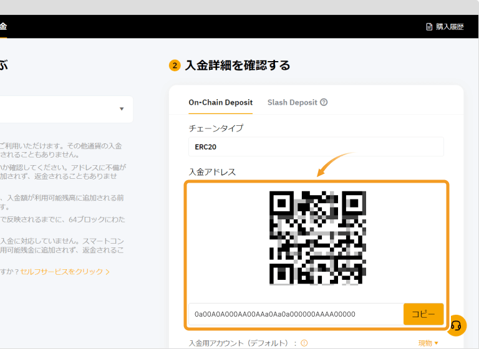Image resolution: width=479 pixels, height=349 pixels.
Task: Click the 入金詳細を確認する heading
Action: coord(238,65)
